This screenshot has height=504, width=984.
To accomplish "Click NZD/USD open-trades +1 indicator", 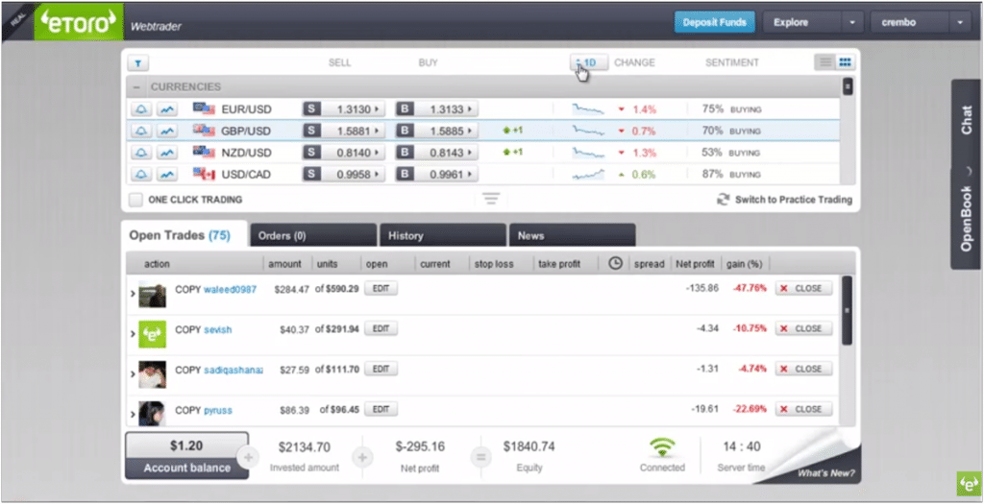I will point(513,152).
